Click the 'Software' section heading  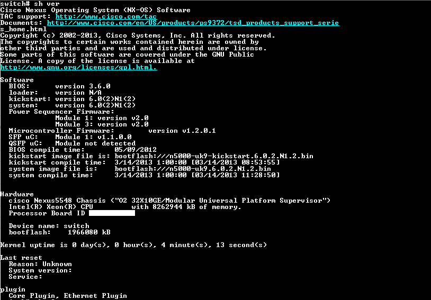coord(17,80)
